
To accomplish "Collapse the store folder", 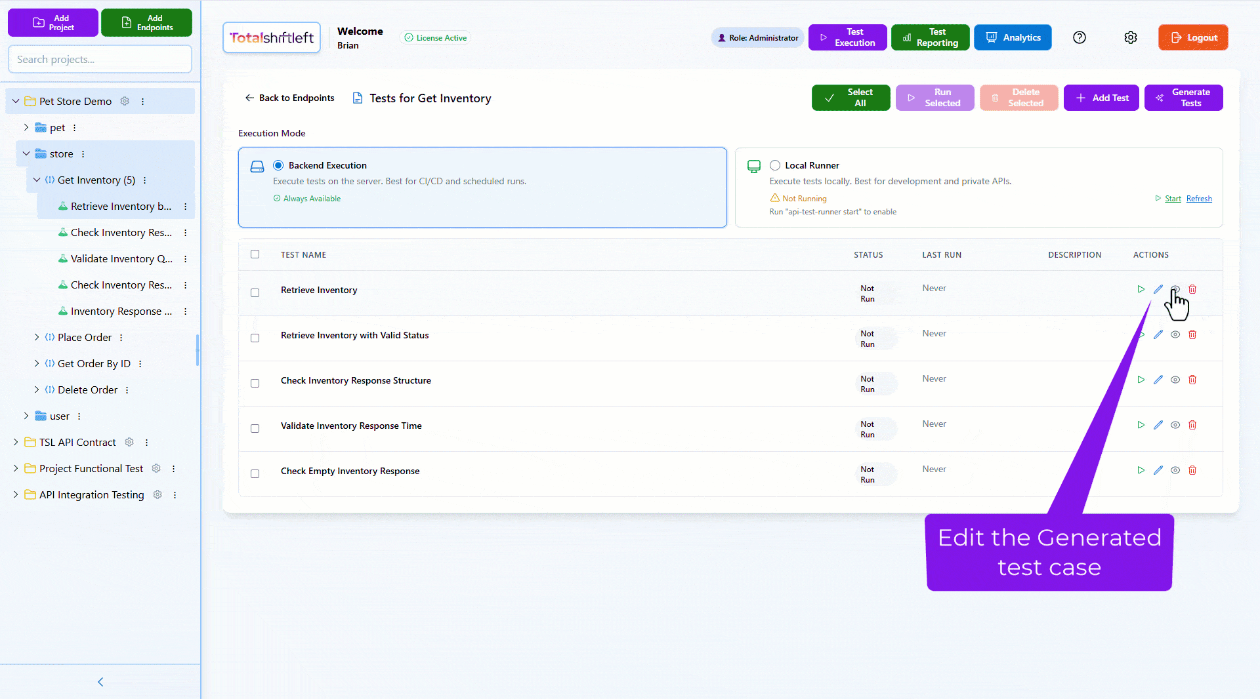I will [x=26, y=153].
